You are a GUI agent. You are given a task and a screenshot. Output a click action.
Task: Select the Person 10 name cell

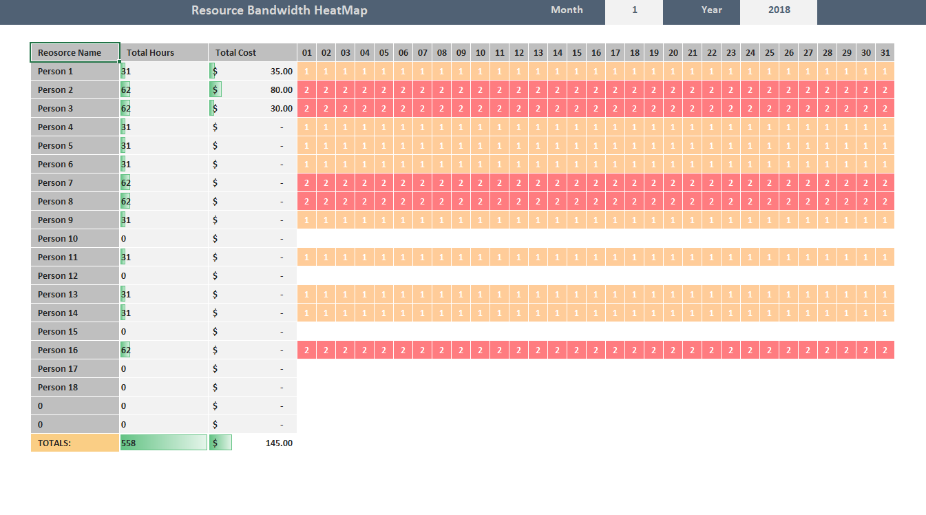click(x=74, y=238)
